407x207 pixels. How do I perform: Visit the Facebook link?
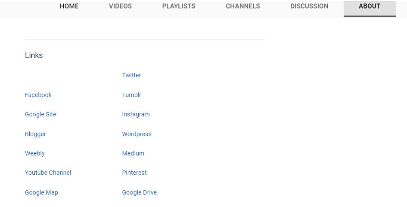tap(38, 95)
